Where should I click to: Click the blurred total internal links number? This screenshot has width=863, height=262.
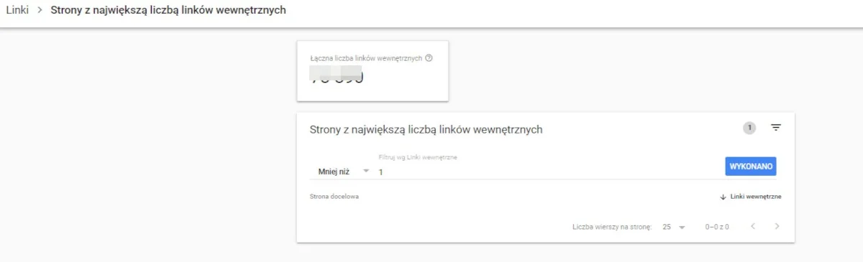[x=336, y=75]
